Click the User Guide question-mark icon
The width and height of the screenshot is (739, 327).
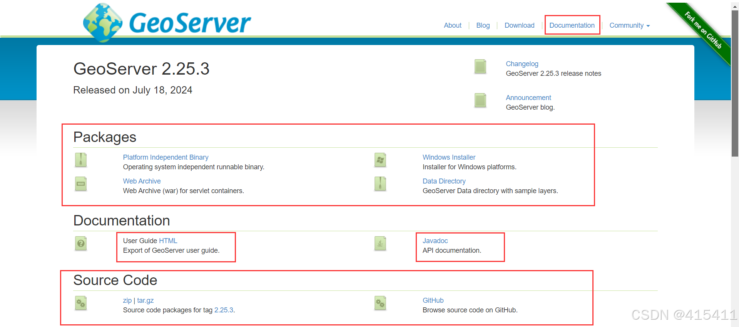(x=81, y=244)
